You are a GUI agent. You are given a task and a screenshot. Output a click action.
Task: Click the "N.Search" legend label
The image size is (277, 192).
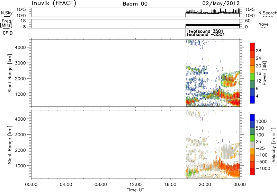point(267,13)
